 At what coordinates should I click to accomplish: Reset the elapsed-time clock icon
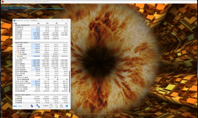[x=51, y=106]
